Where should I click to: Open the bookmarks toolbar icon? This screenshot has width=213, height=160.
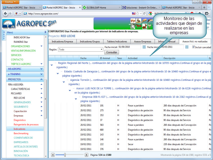pyautogui.click(x=207, y=14)
